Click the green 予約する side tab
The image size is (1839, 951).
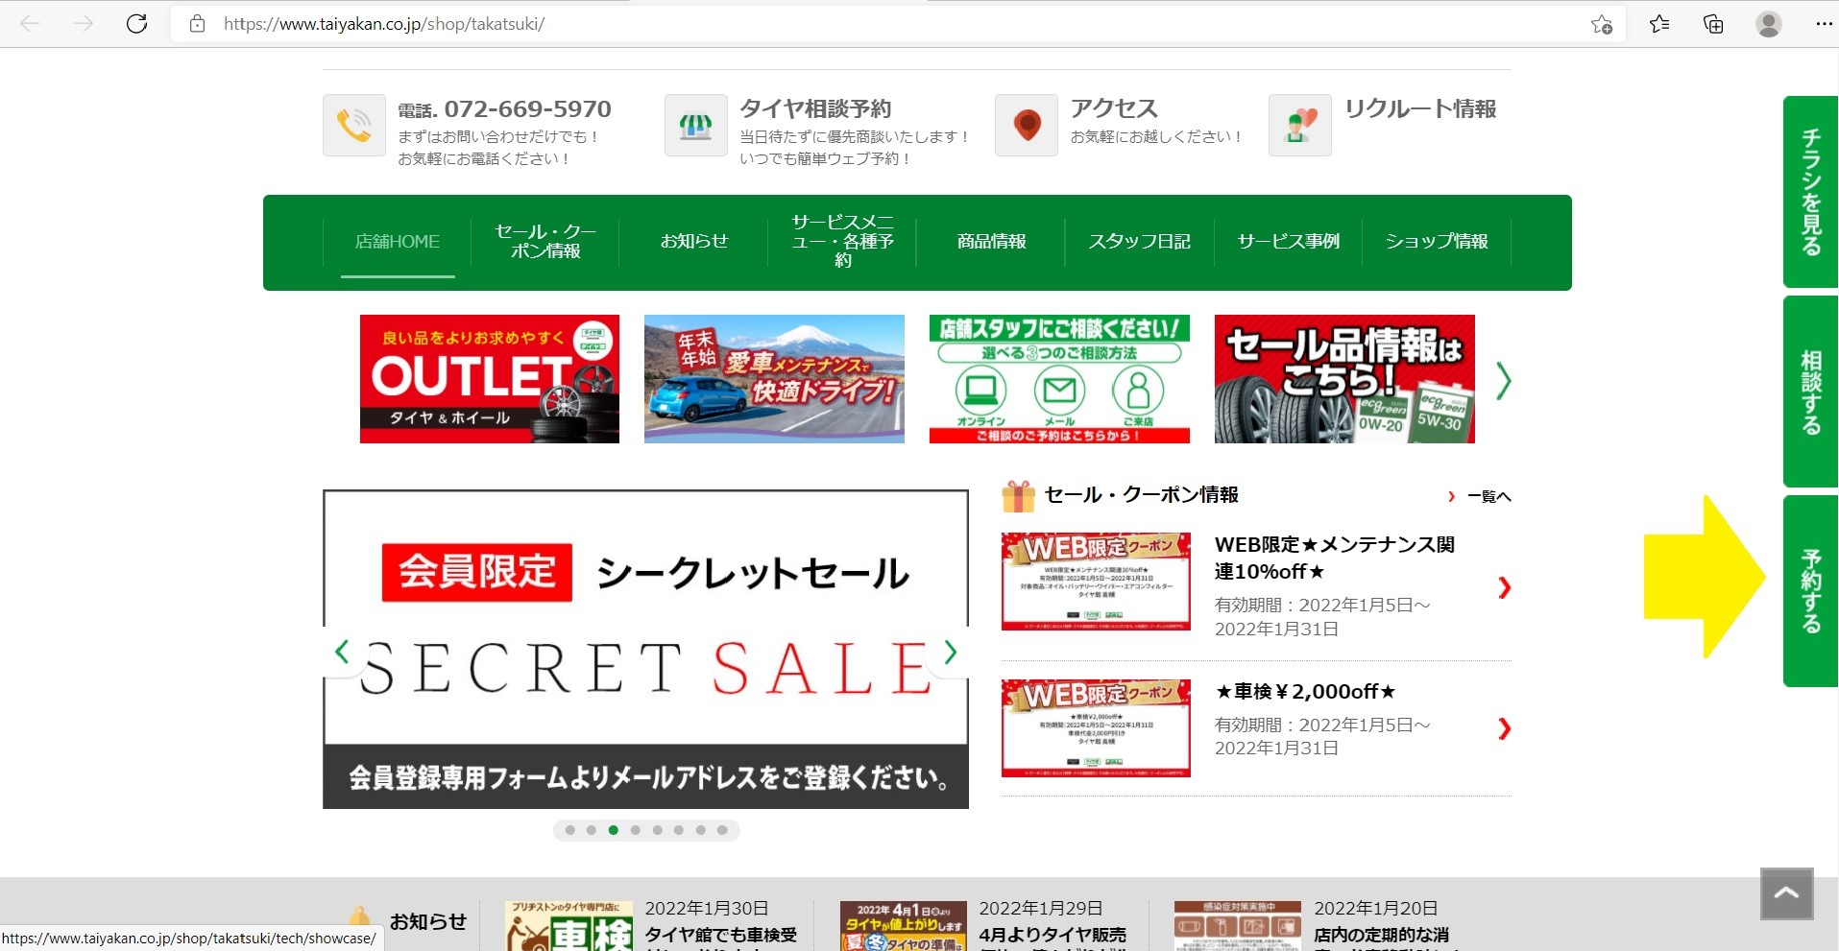coord(1810,590)
